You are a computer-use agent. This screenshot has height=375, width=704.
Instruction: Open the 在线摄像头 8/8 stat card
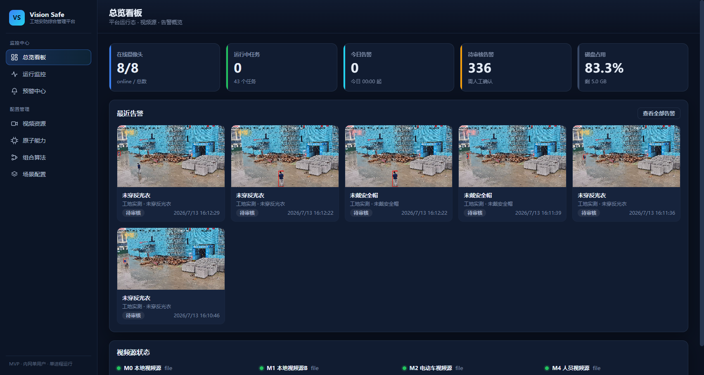pos(165,68)
